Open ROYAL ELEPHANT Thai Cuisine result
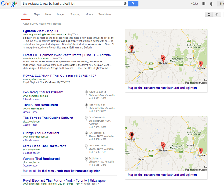Viewport: 224px width, 185px height. 59,76
